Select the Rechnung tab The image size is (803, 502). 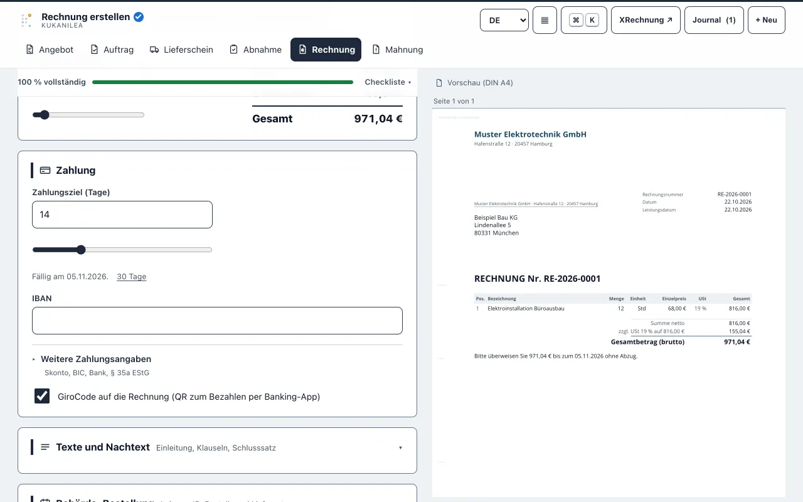(x=326, y=50)
